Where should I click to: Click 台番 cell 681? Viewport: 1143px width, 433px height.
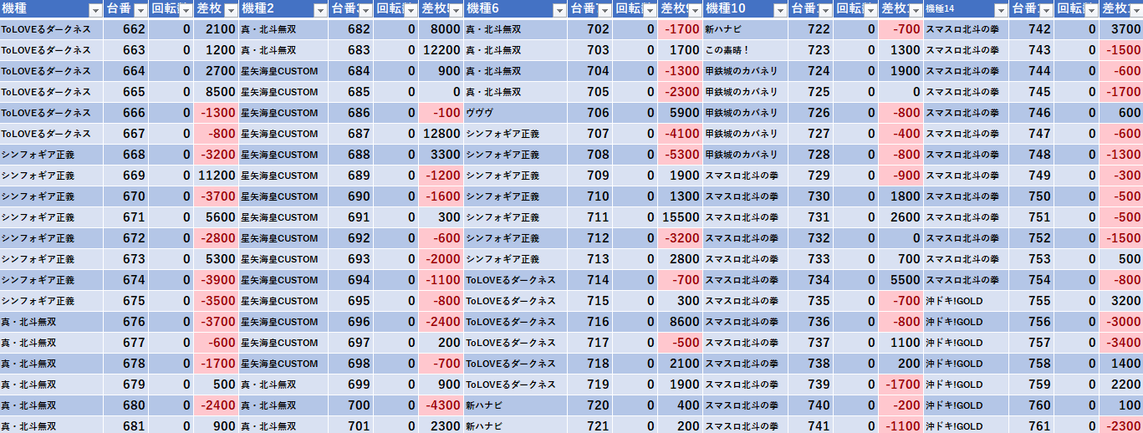(x=126, y=426)
